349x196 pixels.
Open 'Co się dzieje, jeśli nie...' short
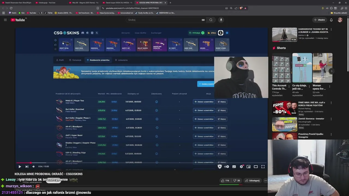click(302, 68)
